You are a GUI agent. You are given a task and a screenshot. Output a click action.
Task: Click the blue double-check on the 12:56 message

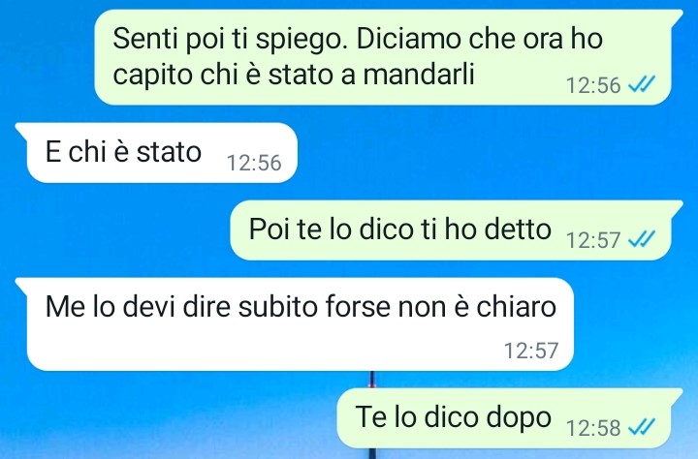click(642, 83)
